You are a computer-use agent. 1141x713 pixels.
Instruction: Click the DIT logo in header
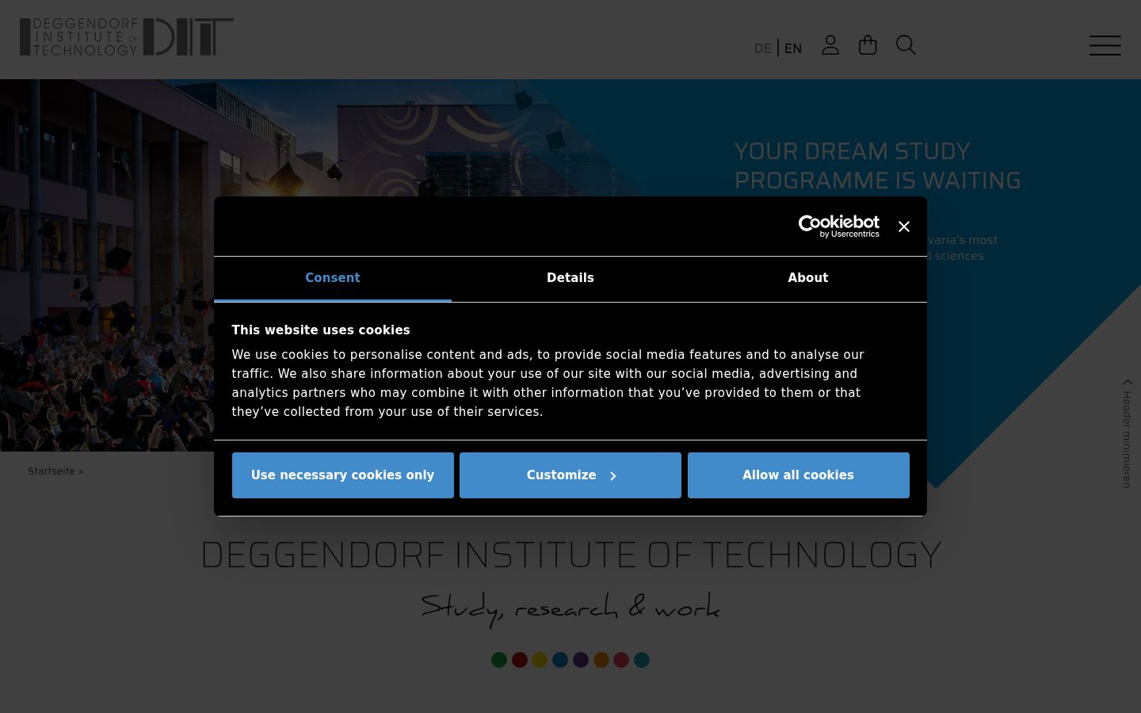127,37
